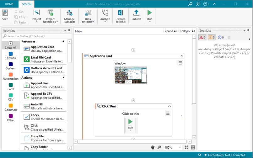Toggle the info messages filter

pyautogui.click(x=221, y=37)
